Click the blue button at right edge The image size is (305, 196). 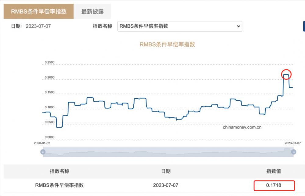[x=304, y=26]
